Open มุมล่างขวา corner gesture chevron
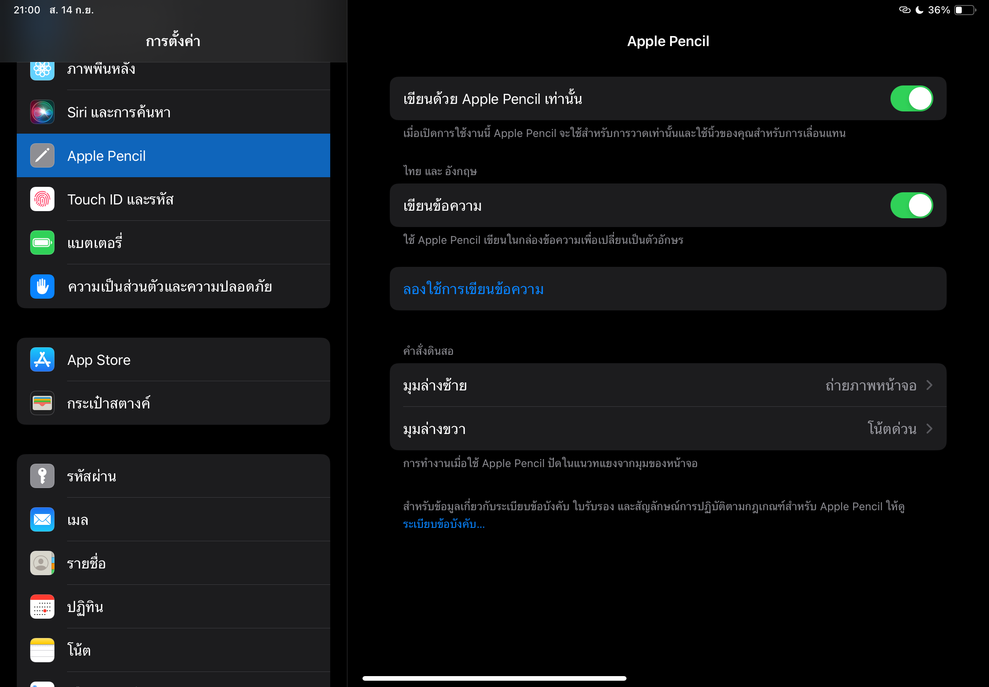This screenshot has height=687, width=989. [x=929, y=429]
